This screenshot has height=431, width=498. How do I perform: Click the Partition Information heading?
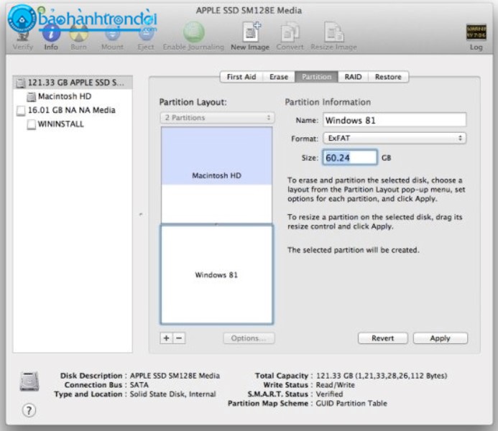328,102
